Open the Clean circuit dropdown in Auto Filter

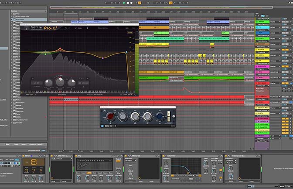pos(191,175)
